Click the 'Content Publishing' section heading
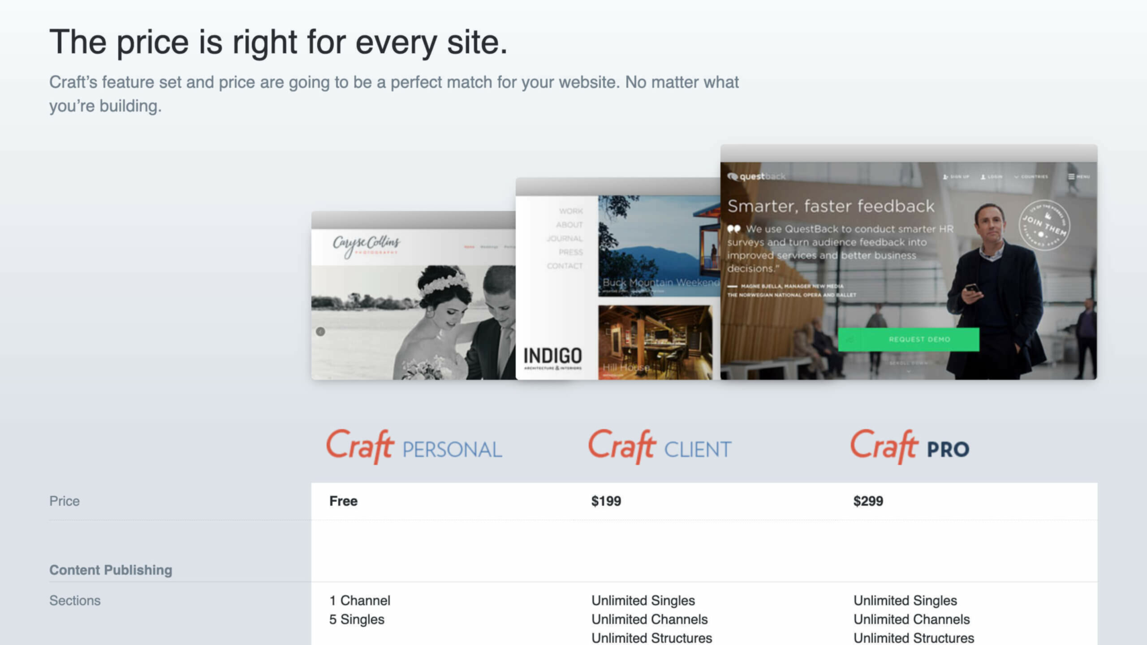The width and height of the screenshot is (1147, 645). pos(111,570)
